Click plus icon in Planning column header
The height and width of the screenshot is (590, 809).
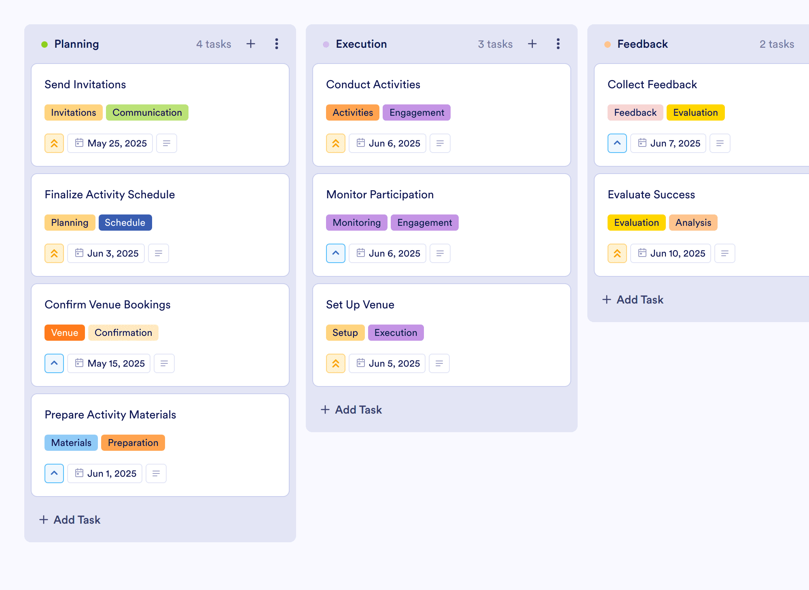251,44
